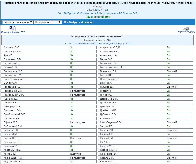Select deputy name 'Білозір О.В.'
Image resolution: width=196 pixels, height=164 pixels.
(10, 67)
